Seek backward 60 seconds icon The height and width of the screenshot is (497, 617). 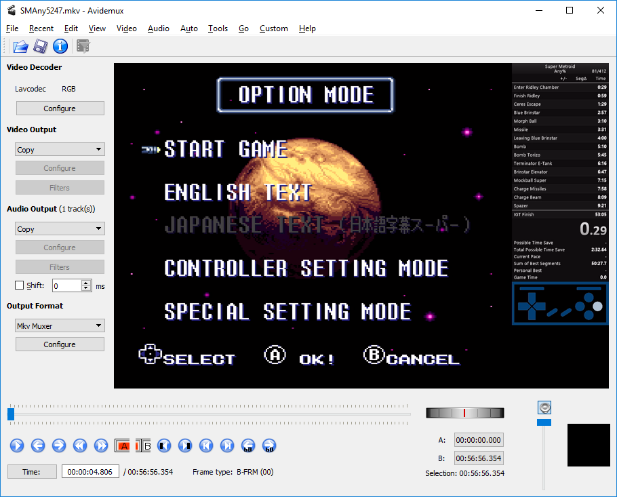click(248, 446)
